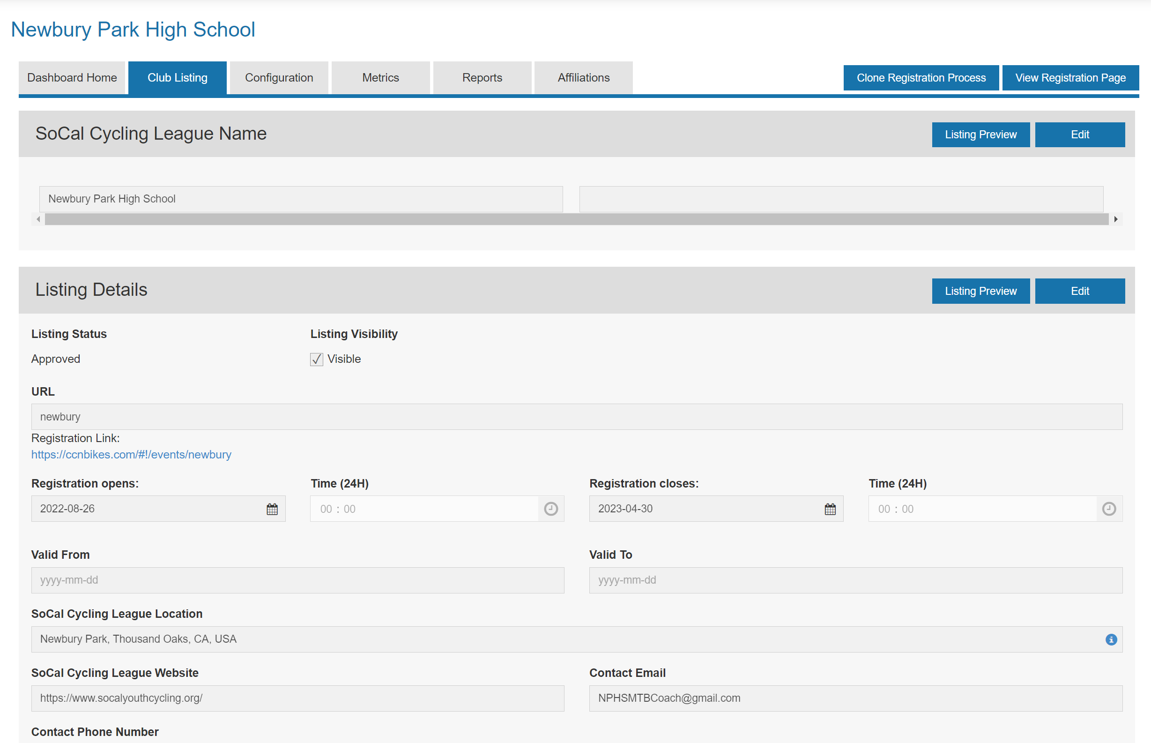This screenshot has width=1151, height=743.
Task: Switch to the Configuration tab
Action: [x=279, y=78]
